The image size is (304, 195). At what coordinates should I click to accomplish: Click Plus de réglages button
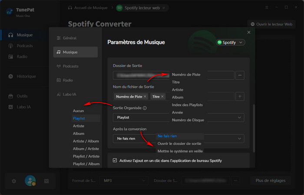click(x=271, y=181)
